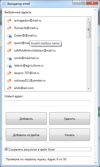Click the envelope icon in the title bar
The height and width of the screenshot is (167, 100).
[x=4, y=4]
